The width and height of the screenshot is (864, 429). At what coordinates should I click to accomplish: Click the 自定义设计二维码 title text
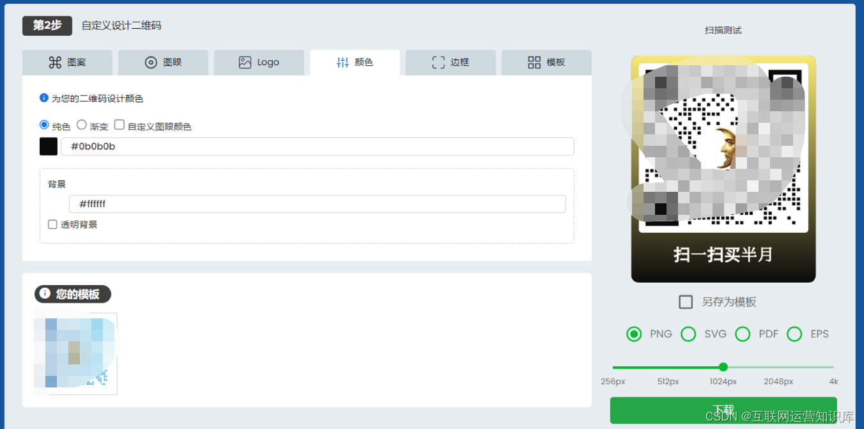tap(121, 26)
